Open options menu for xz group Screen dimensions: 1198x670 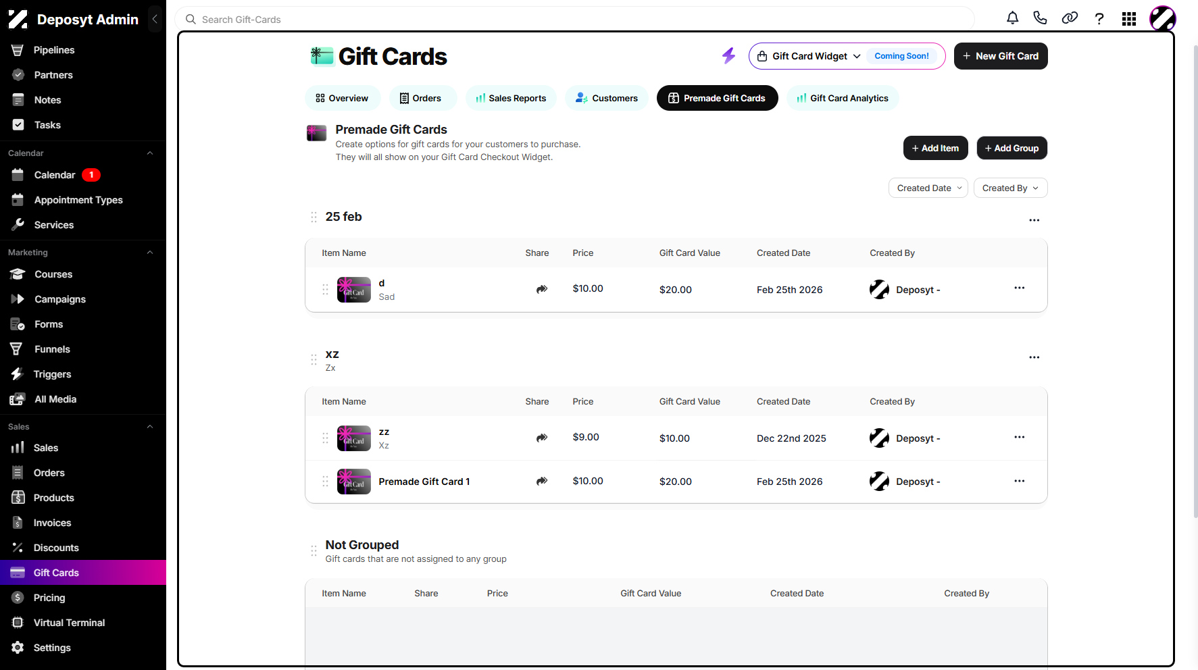1034,357
